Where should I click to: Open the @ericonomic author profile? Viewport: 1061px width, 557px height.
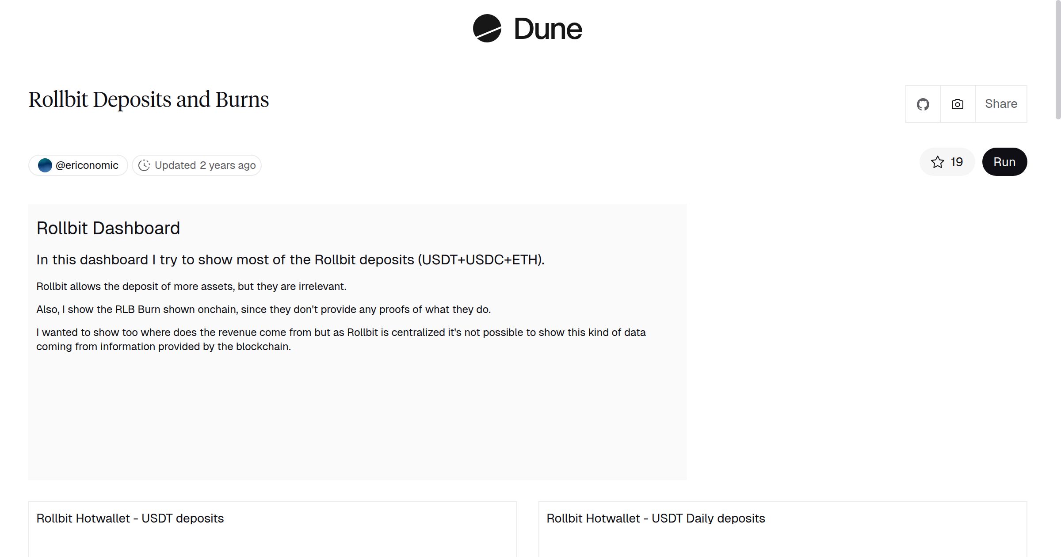click(78, 165)
